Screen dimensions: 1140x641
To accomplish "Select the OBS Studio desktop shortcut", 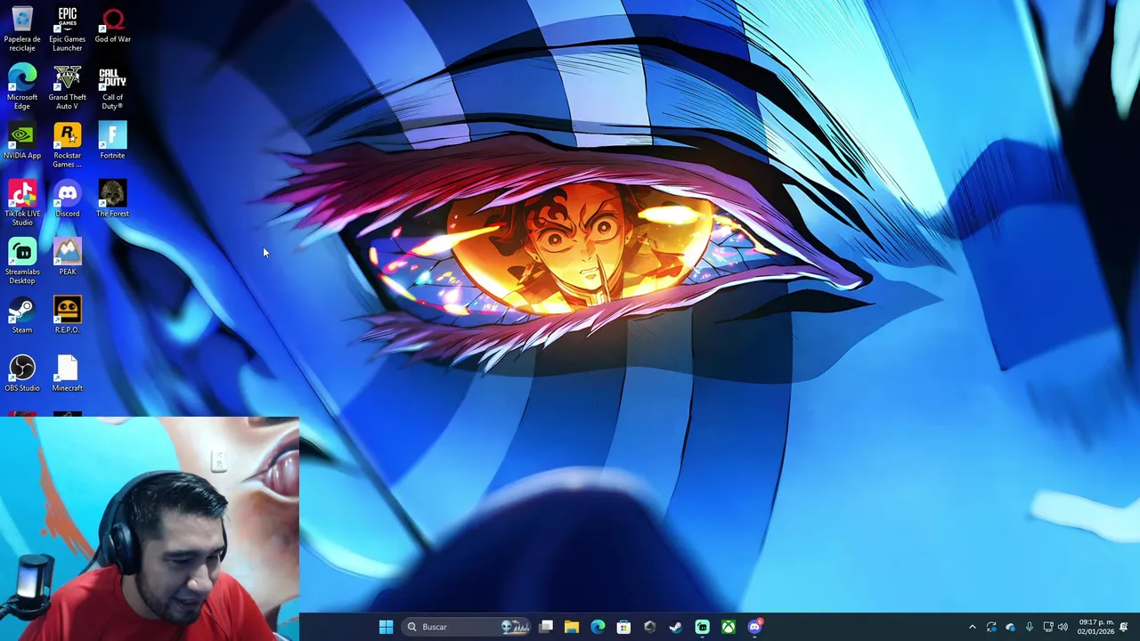I will tap(22, 374).
